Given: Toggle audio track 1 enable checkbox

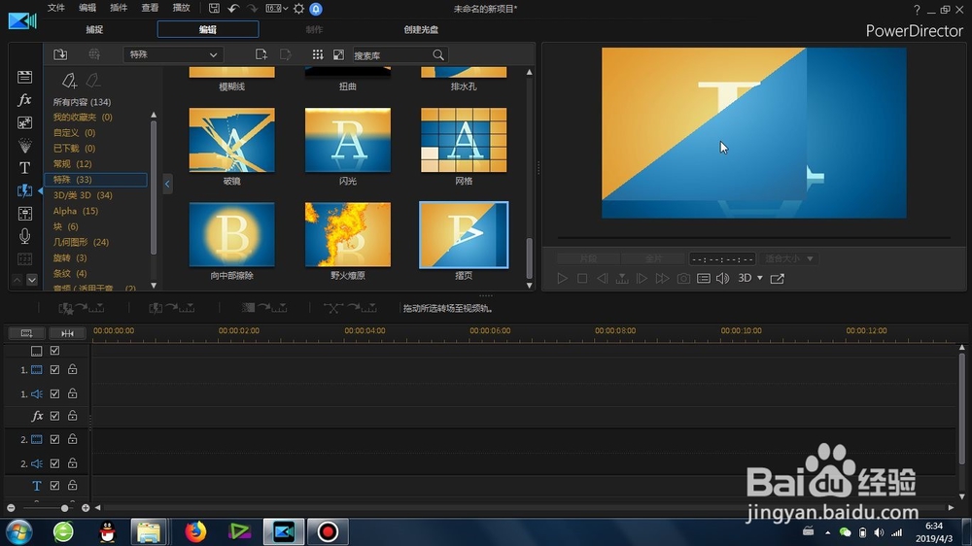Looking at the screenshot, I should pos(54,393).
